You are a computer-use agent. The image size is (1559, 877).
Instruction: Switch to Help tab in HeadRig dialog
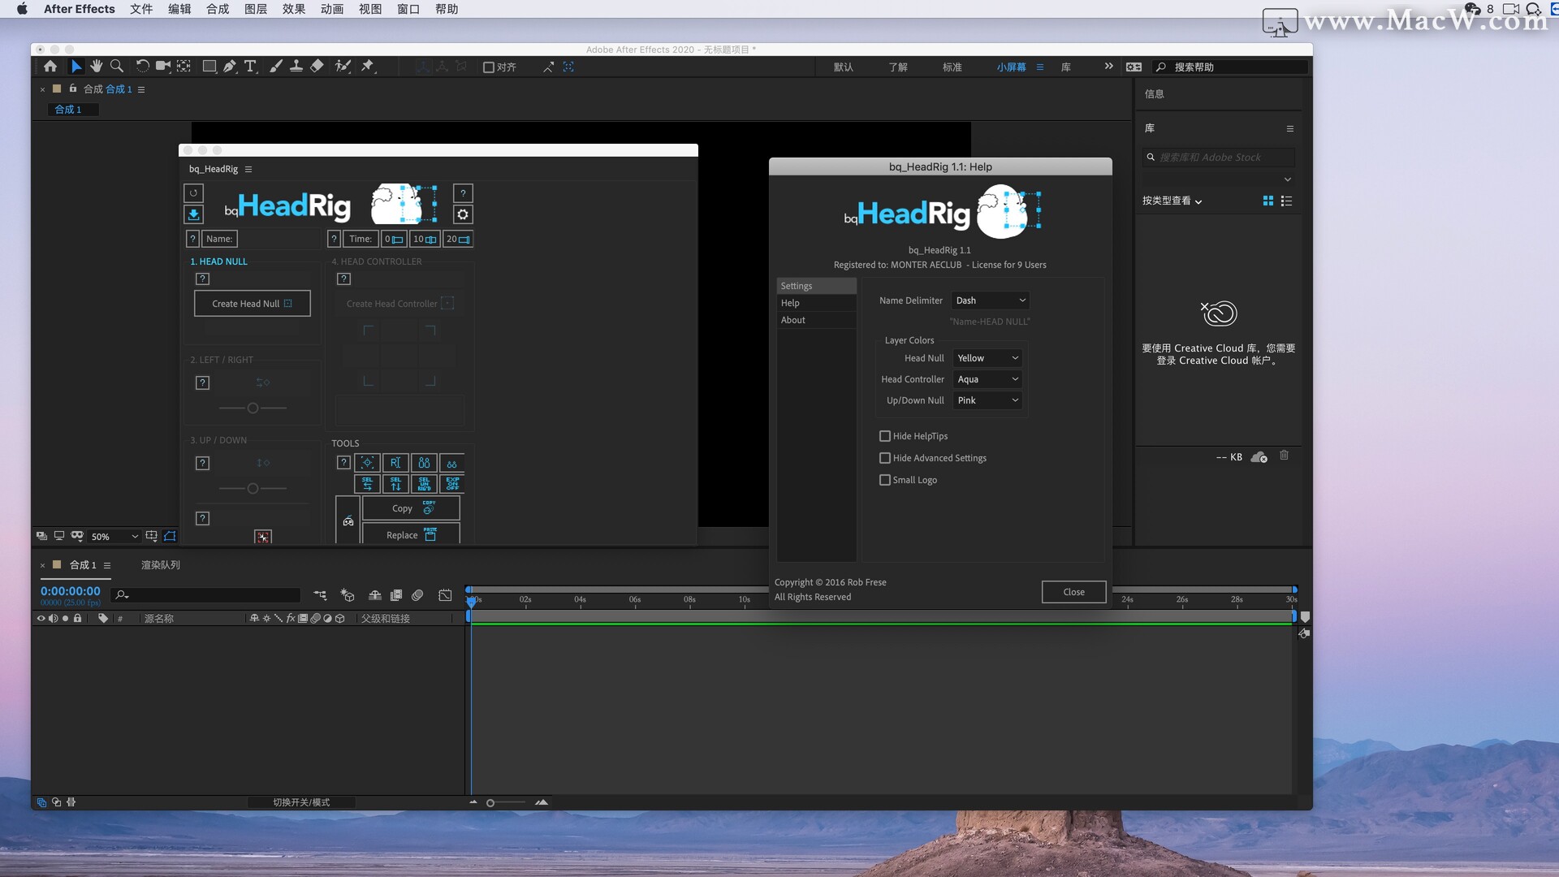point(816,303)
